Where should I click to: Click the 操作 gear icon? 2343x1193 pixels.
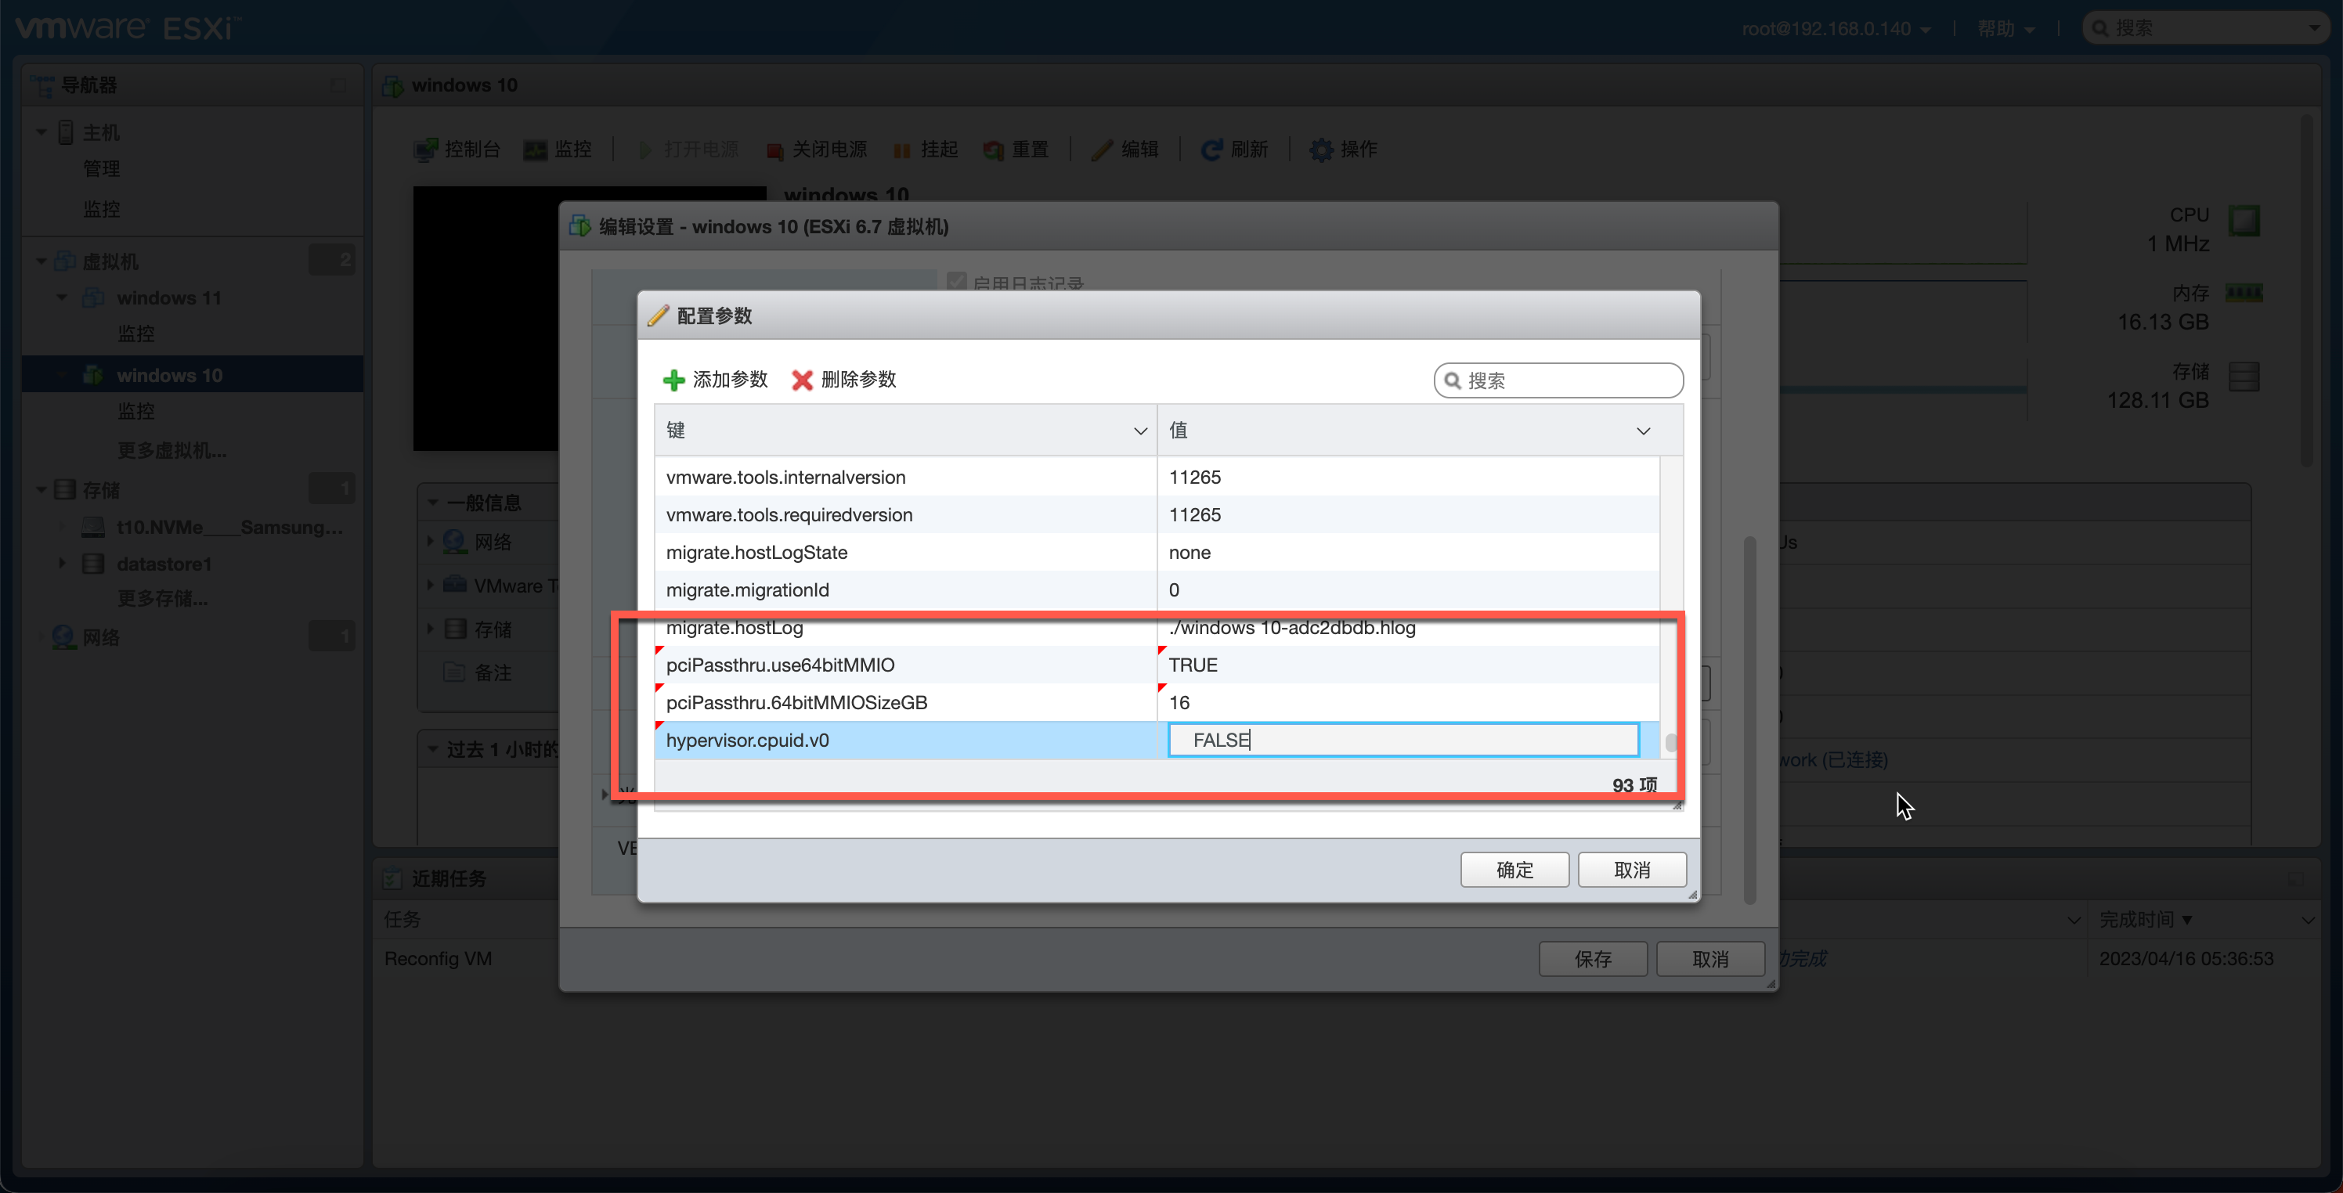[1320, 150]
